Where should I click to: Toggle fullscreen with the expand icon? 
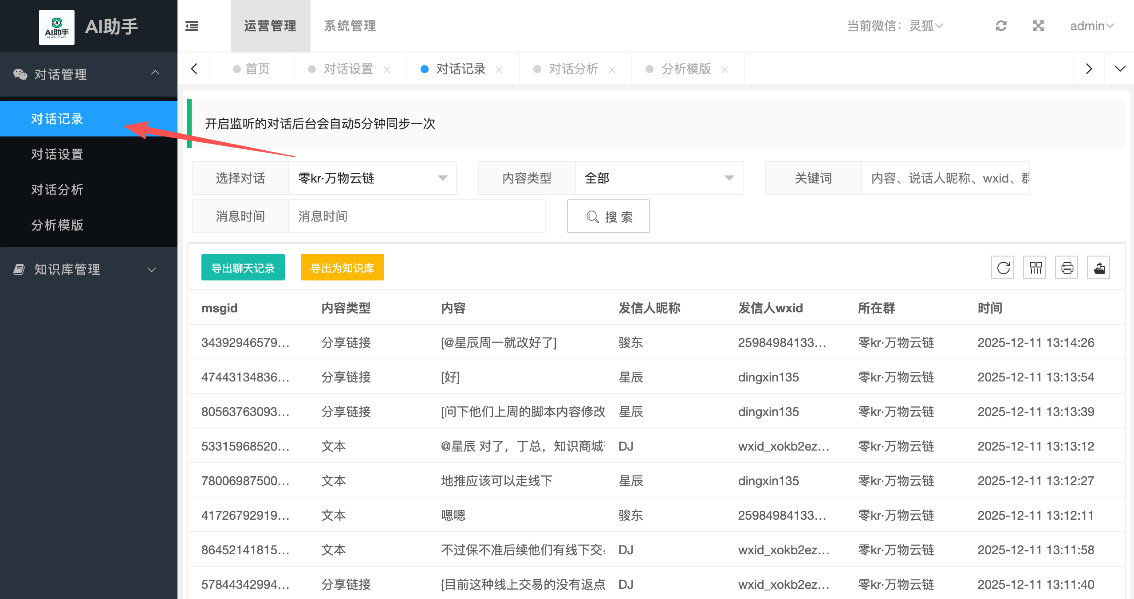coord(1038,26)
